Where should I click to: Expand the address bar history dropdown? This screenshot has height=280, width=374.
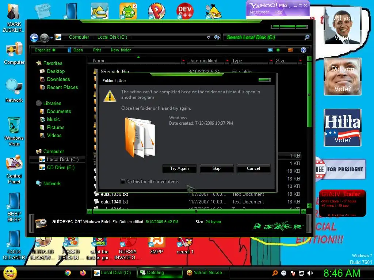pyautogui.click(x=209, y=38)
